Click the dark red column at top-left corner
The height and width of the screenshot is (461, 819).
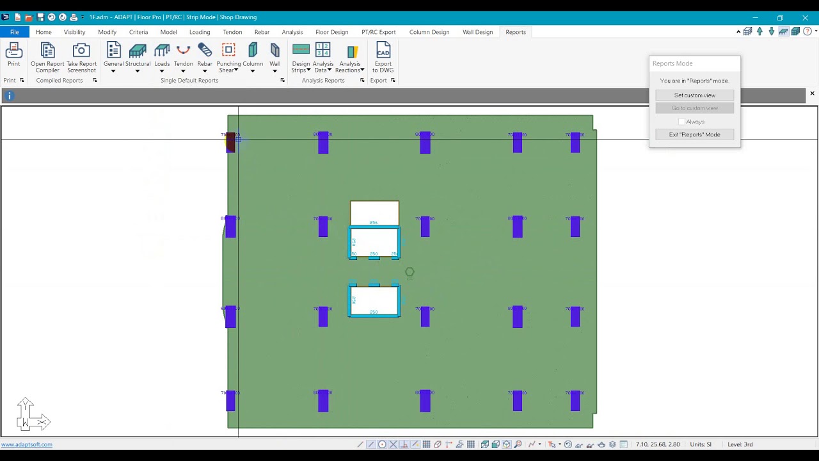[230, 142]
